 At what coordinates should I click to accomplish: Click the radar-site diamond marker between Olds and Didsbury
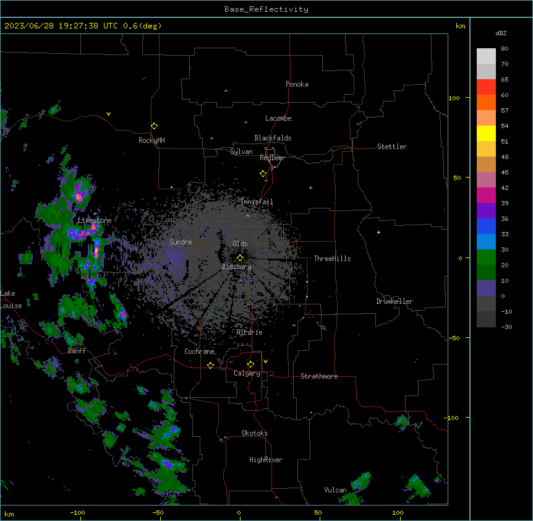[x=240, y=258]
